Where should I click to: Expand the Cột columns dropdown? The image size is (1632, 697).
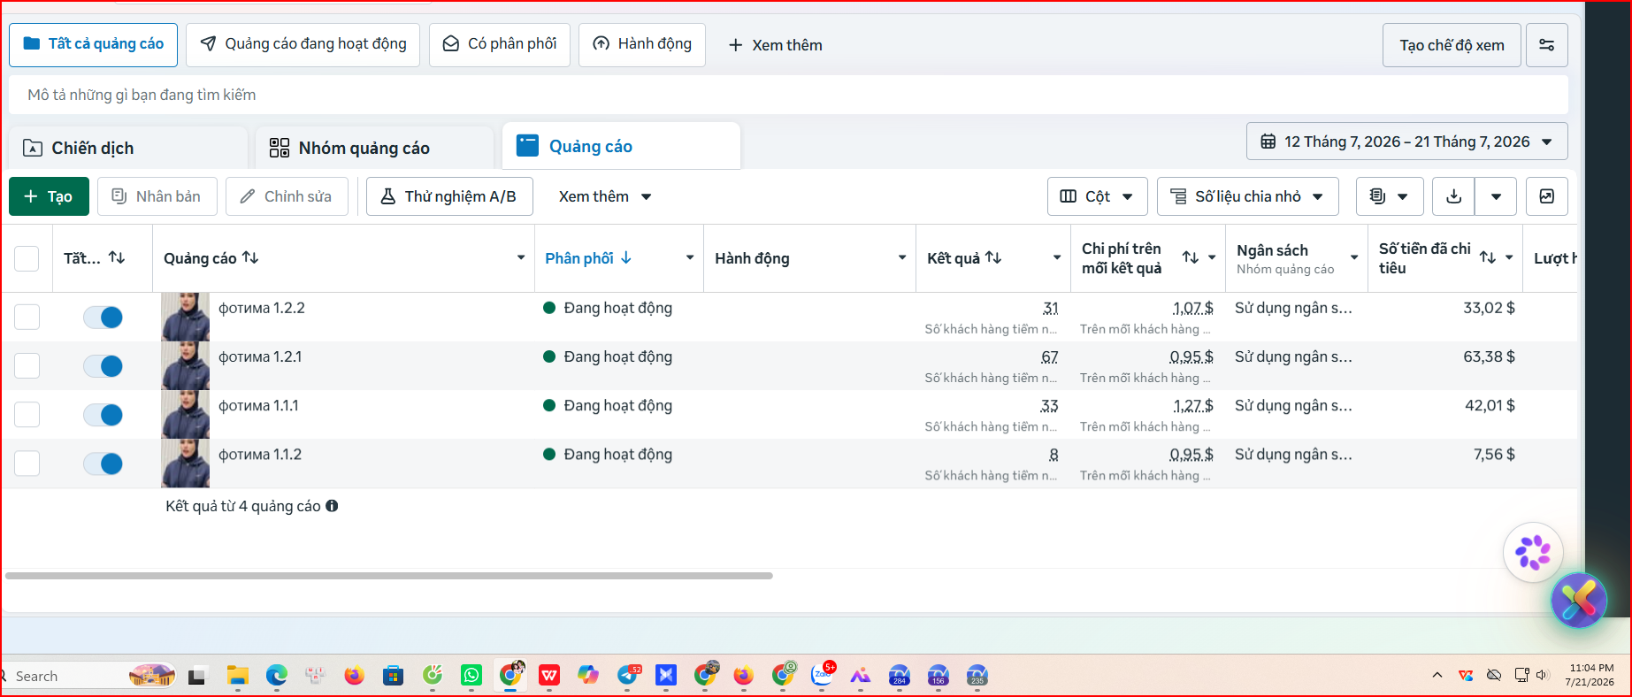pyautogui.click(x=1097, y=196)
